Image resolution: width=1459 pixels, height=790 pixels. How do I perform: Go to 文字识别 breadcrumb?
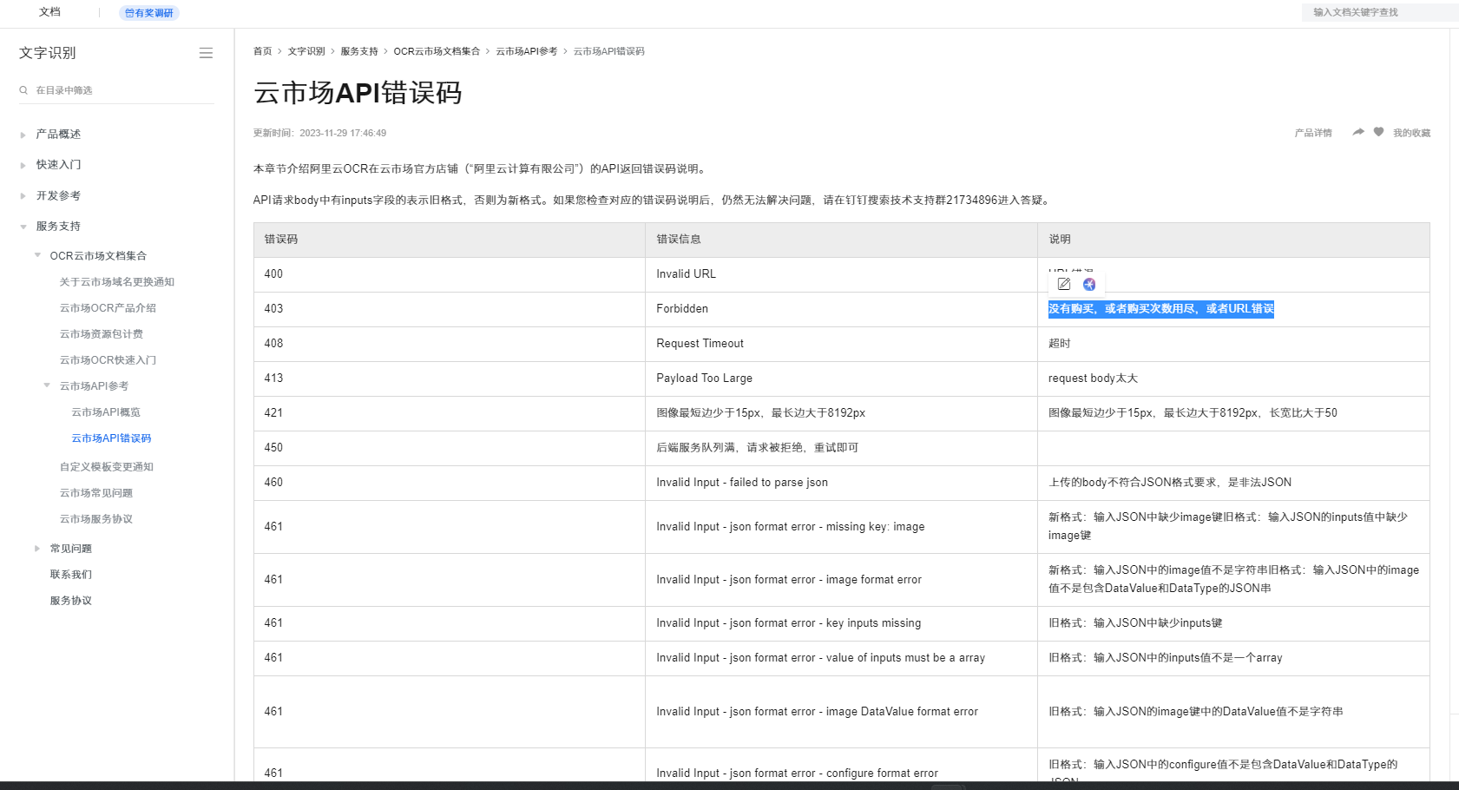[x=306, y=51]
